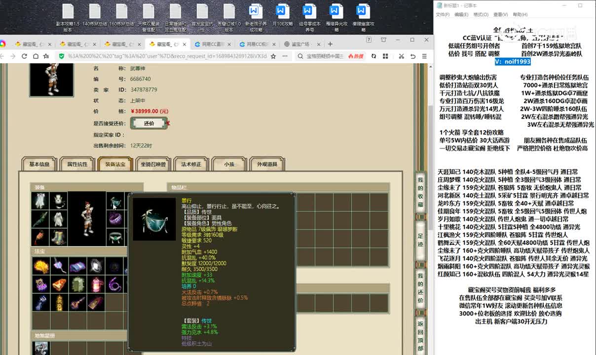Click the green belt equipment icon
The image size is (596, 355).
point(114,237)
